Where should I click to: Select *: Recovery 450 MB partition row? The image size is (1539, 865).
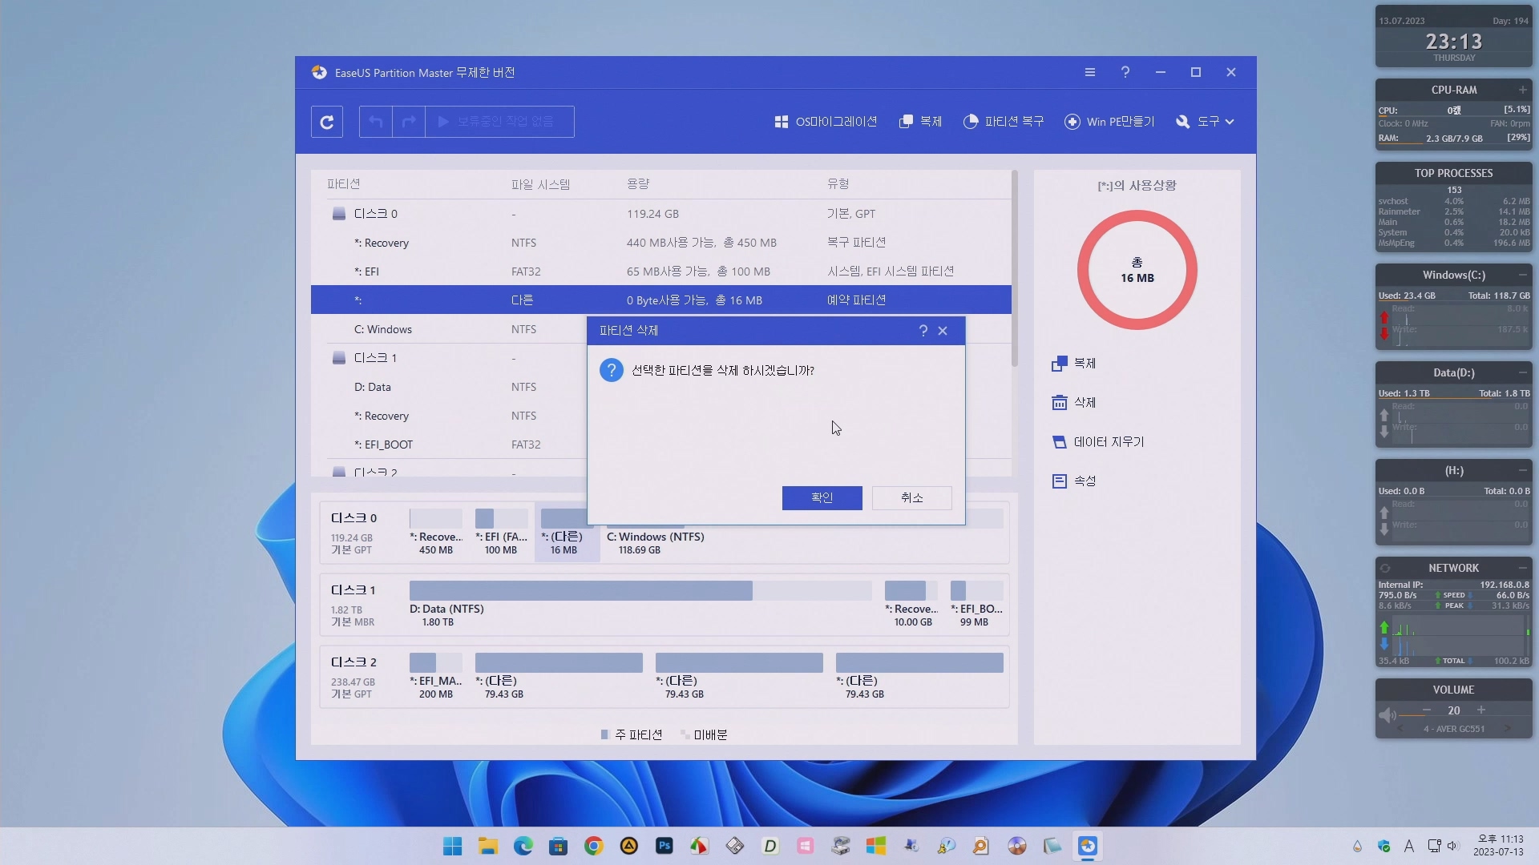(660, 243)
